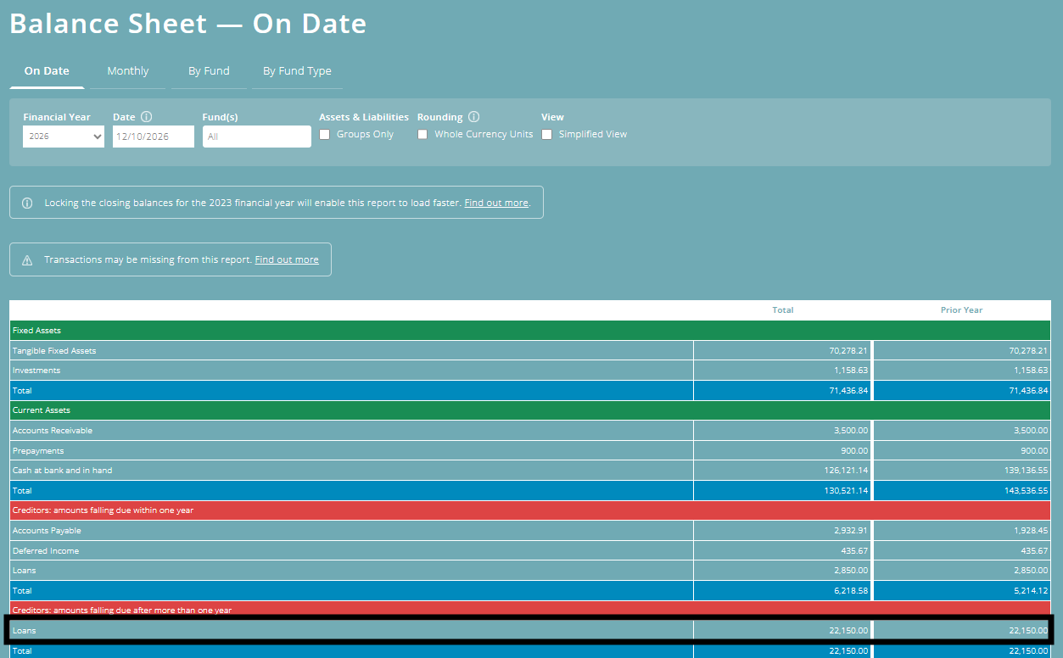This screenshot has width=1063, height=658.
Task: Click Investments total value 1,158.63
Action: [x=851, y=371]
